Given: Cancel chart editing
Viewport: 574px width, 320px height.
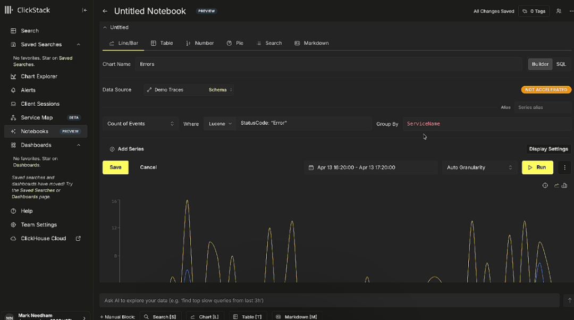Looking at the screenshot, I should [148, 167].
